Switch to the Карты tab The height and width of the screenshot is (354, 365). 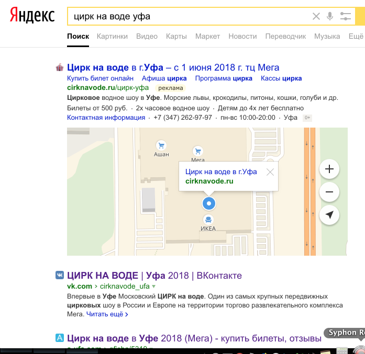coord(176,37)
